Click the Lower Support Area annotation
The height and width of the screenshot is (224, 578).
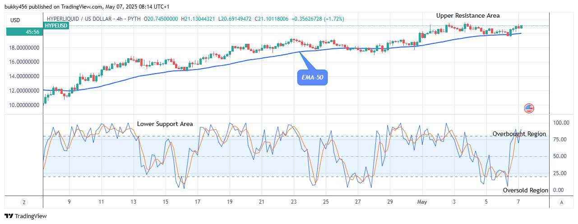coord(165,124)
